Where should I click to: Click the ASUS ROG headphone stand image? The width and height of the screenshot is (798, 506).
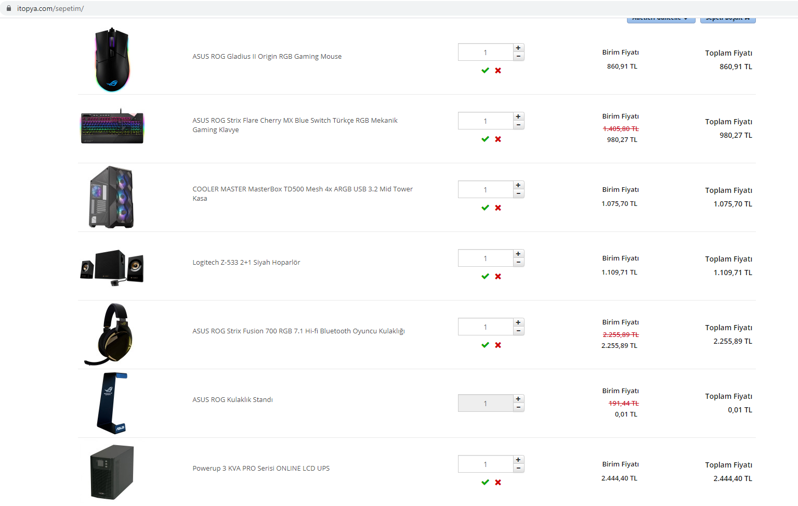[112, 403]
